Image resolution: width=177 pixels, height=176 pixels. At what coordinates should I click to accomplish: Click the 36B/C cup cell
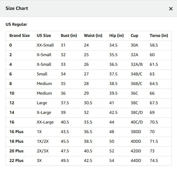pyautogui.click(x=136, y=83)
